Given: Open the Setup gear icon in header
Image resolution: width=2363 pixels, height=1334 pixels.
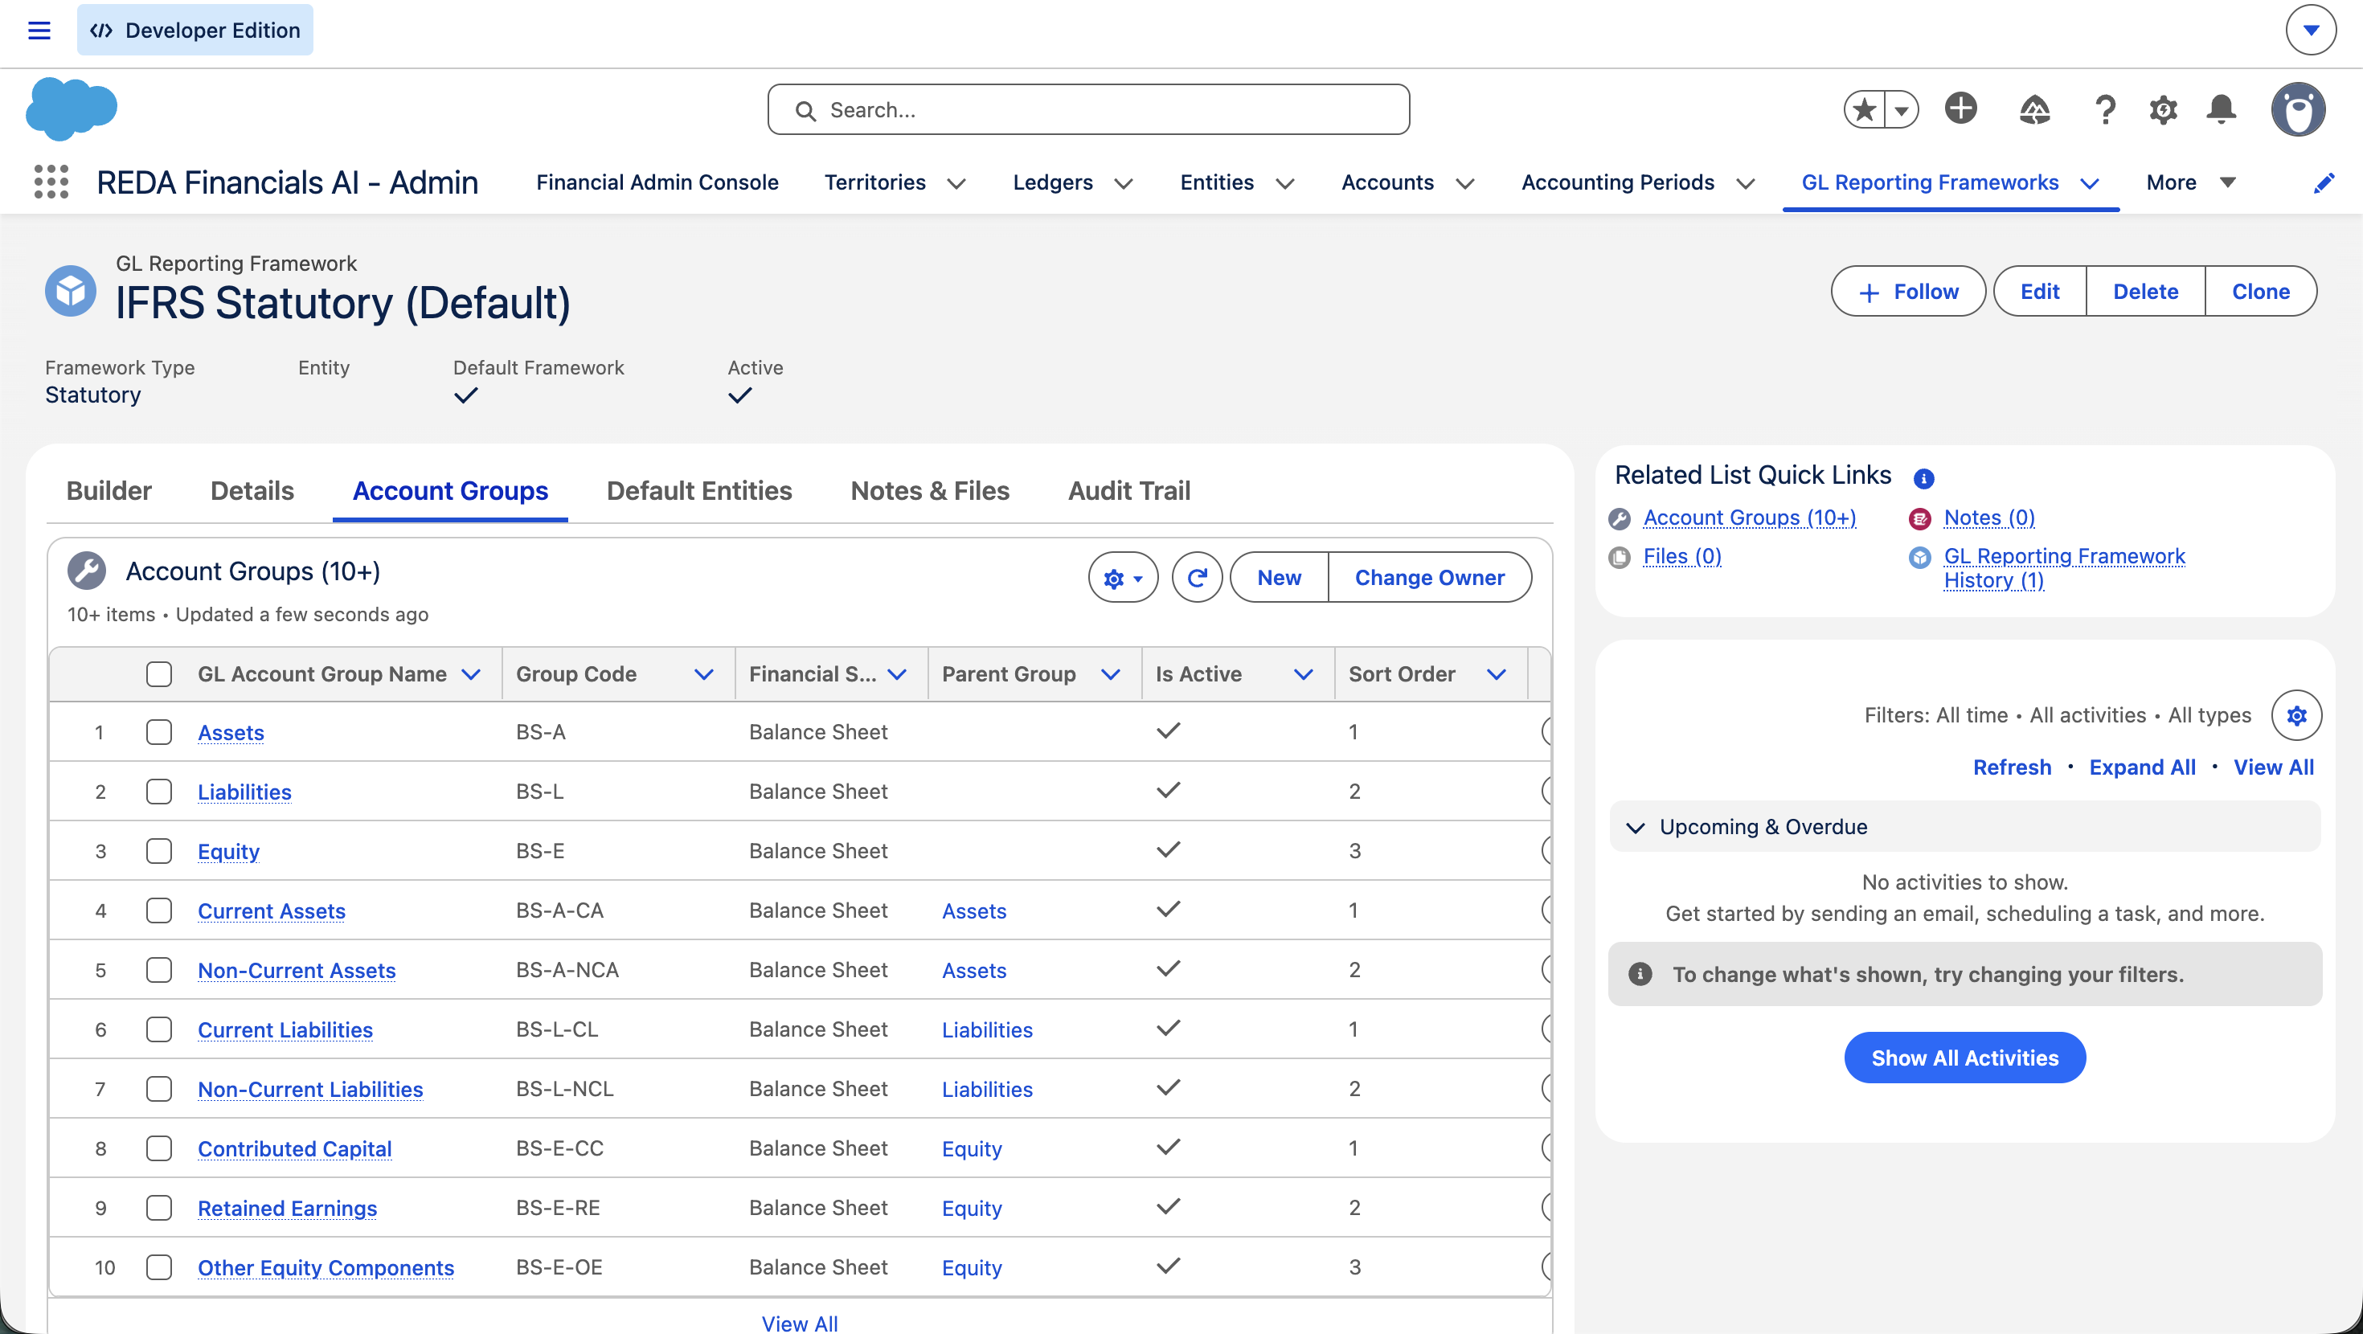Looking at the screenshot, I should 2163,110.
